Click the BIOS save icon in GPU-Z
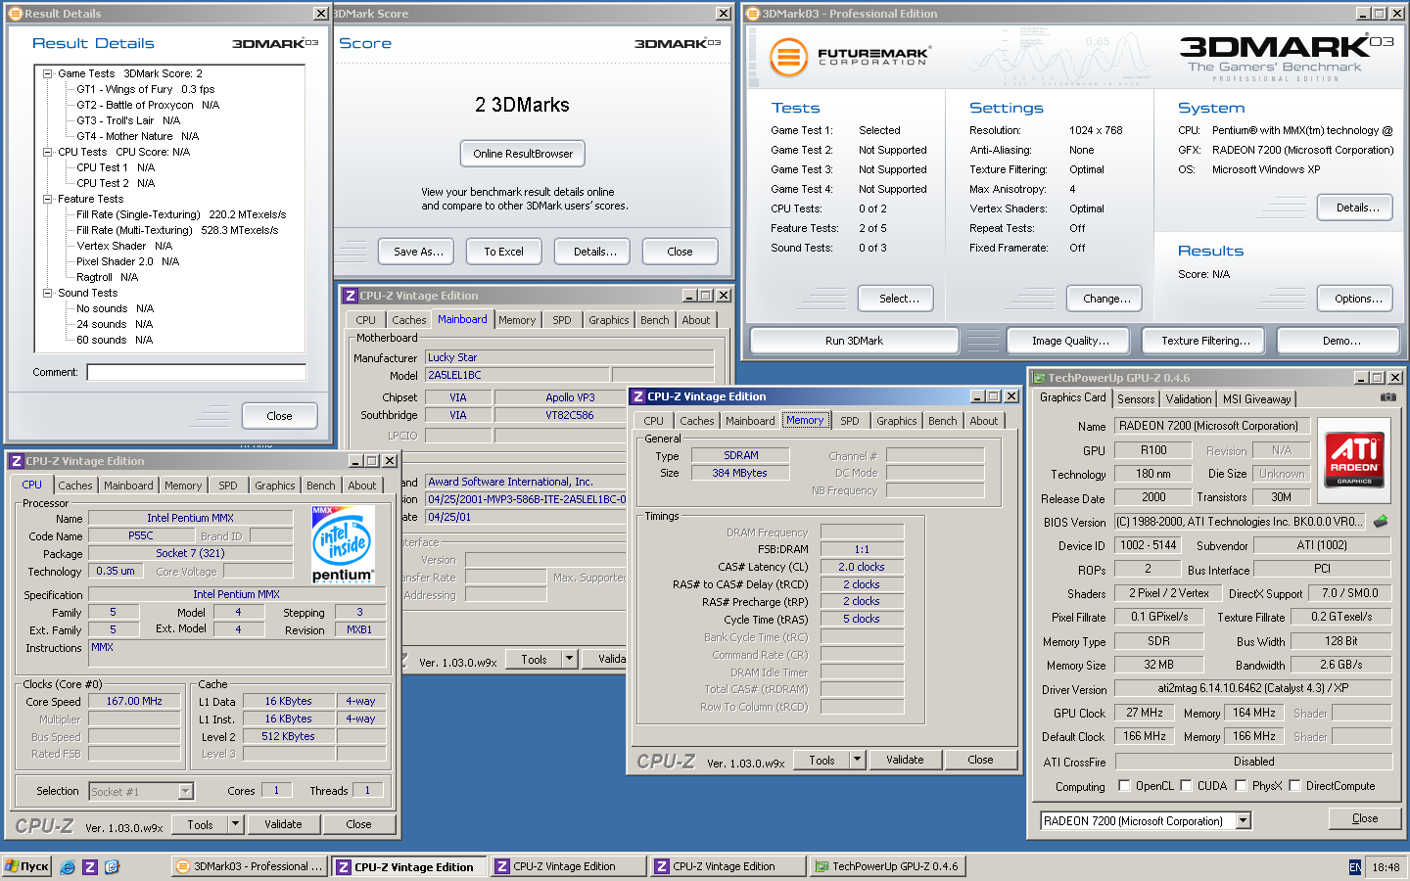 pyautogui.click(x=1381, y=522)
